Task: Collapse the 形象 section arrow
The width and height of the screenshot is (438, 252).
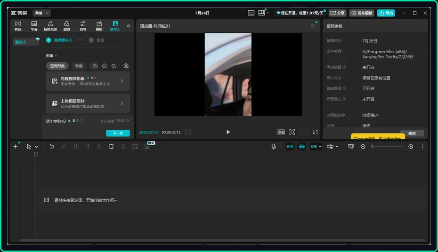Action: tap(56, 56)
